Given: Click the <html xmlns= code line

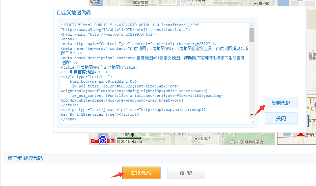Looking at the screenshot, I should point(109,34).
